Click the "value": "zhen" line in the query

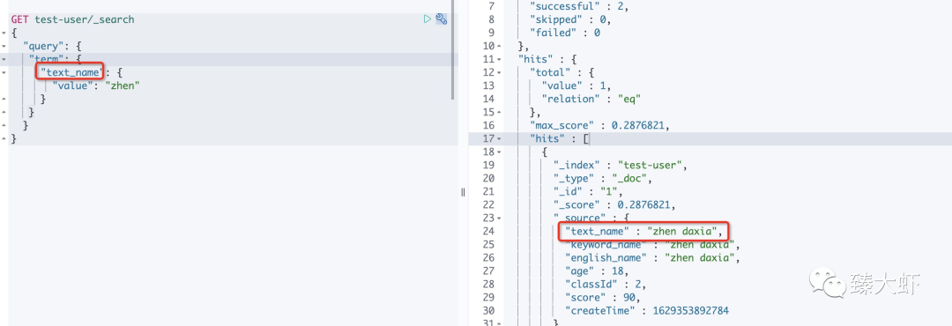pos(97,85)
